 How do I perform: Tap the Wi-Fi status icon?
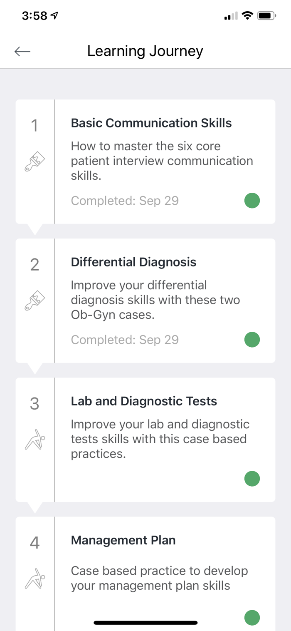pyautogui.click(x=248, y=16)
